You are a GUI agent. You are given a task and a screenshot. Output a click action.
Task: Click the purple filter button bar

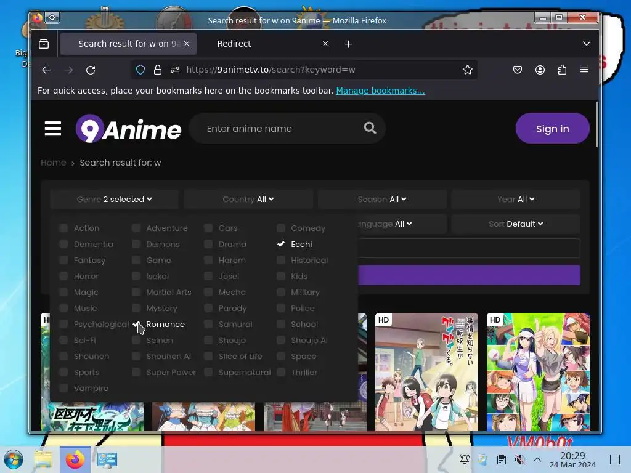469,275
